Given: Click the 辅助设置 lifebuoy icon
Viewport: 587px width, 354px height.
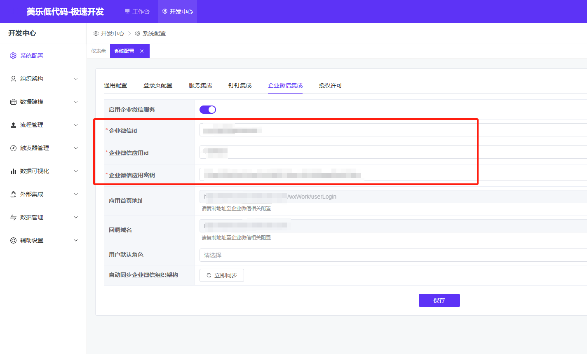Looking at the screenshot, I should coord(13,240).
